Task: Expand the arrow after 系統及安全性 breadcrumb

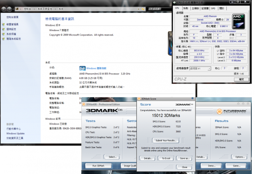Action: pyautogui.click(x=55, y=9)
